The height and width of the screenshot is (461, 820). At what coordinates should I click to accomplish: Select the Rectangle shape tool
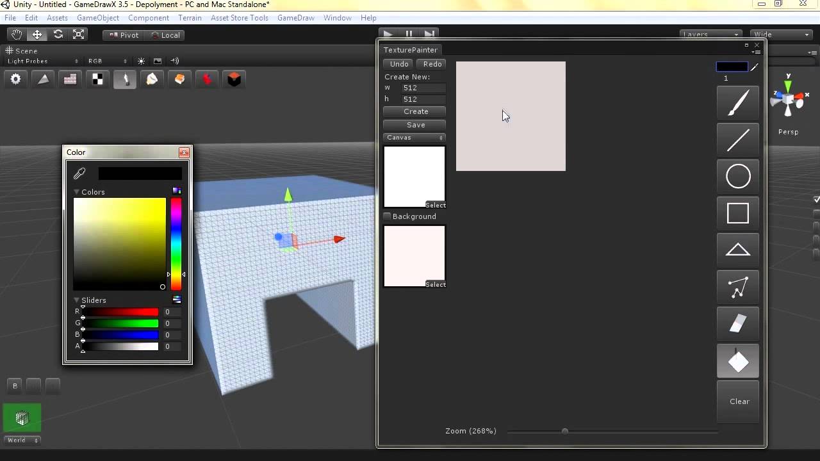click(x=738, y=213)
